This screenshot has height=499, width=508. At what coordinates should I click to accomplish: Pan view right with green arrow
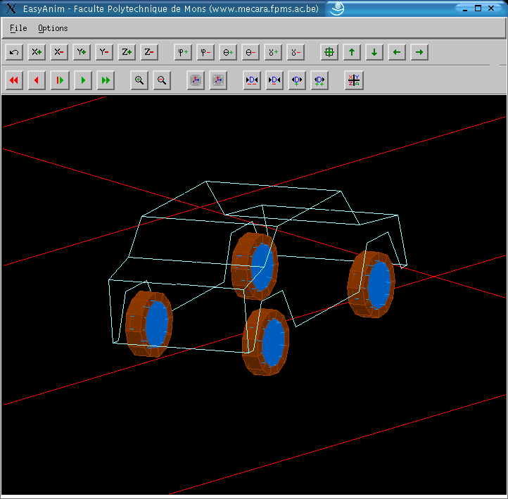[x=419, y=52]
